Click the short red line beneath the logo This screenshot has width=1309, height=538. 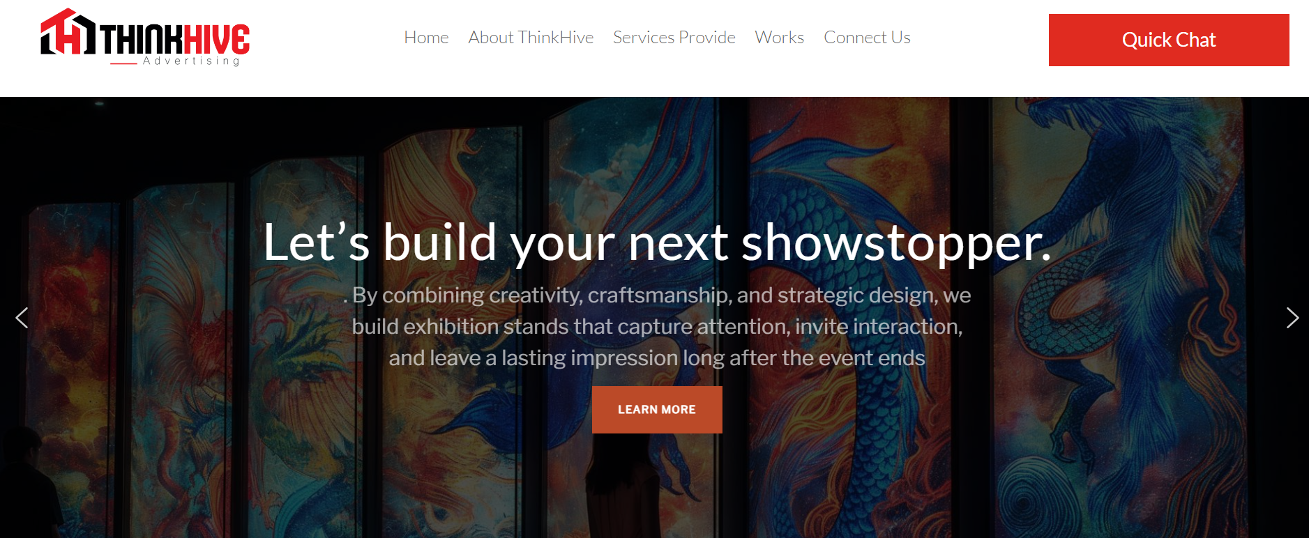coord(123,63)
